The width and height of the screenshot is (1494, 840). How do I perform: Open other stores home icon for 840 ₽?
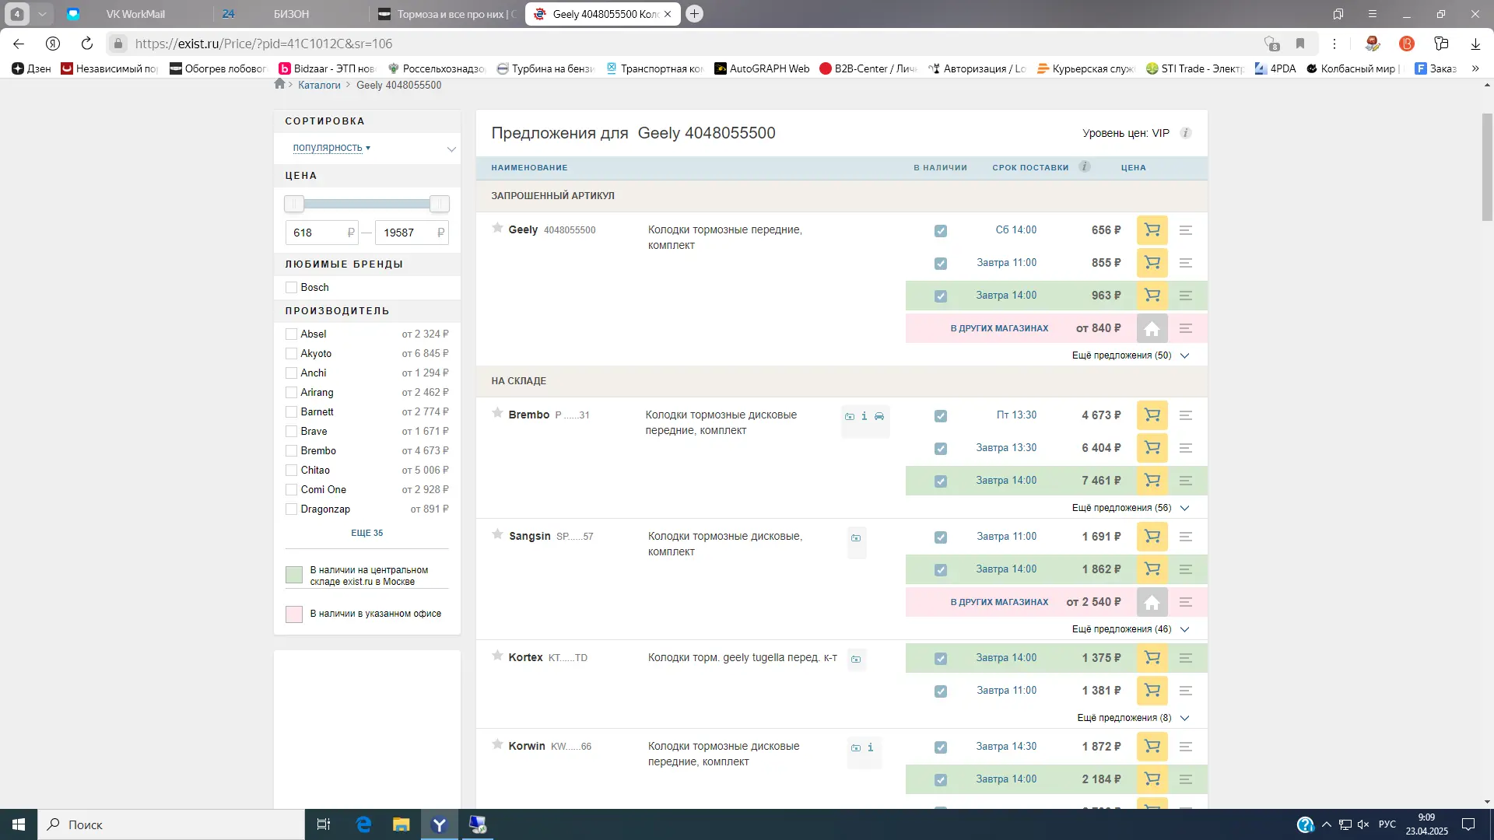tap(1152, 328)
